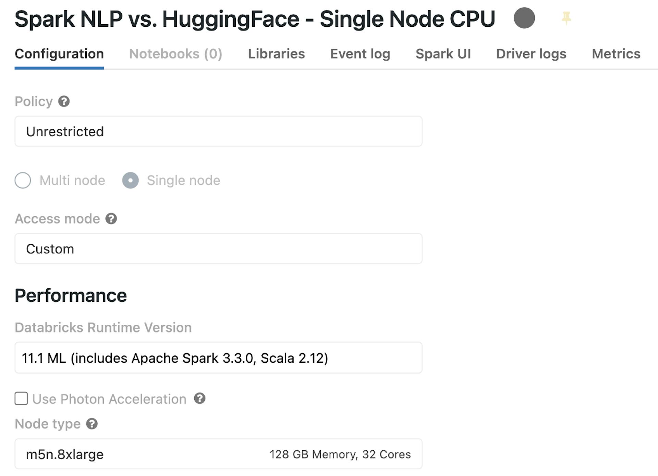Select the Multi node radio button
The height and width of the screenshot is (476, 658).
23,181
